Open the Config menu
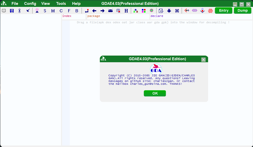 [30, 4]
